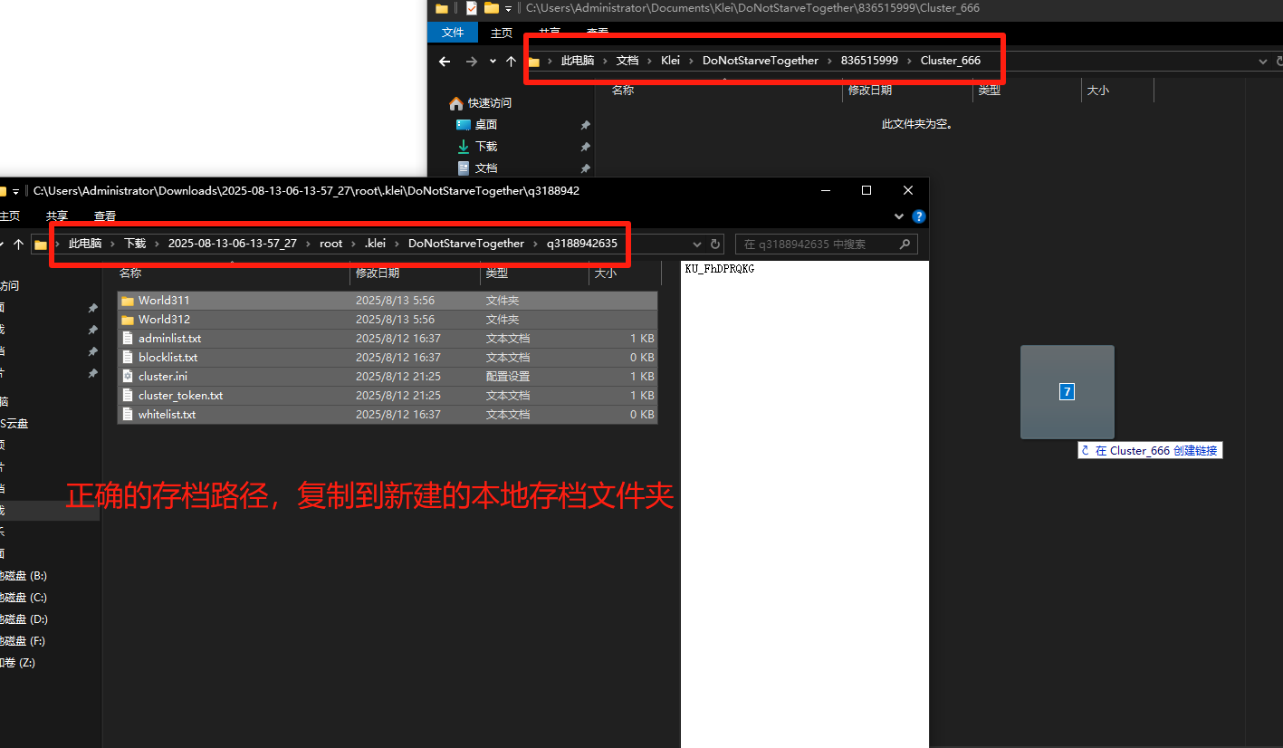This screenshot has height=748, width=1283.
Task: Select the adminlist.txt file
Action: click(x=388, y=339)
